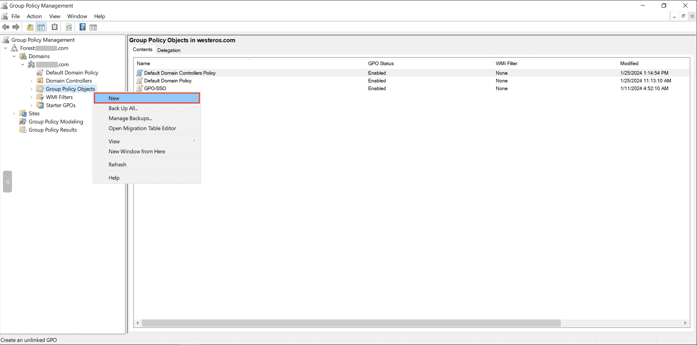697x345 pixels.
Task: Select Back Up All… in context menu
Action: coord(147,108)
